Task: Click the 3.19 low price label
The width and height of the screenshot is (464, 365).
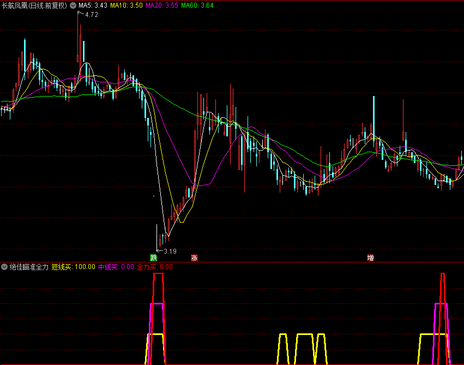Action: [x=170, y=252]
